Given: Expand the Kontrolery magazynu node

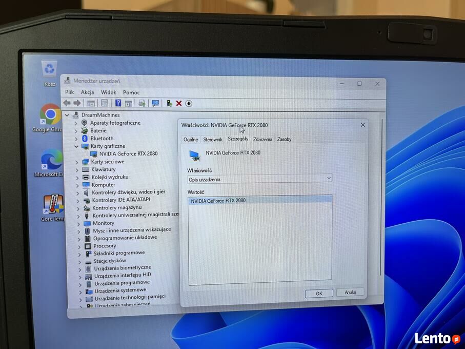Looking at the screenshot, I should 78,208.
